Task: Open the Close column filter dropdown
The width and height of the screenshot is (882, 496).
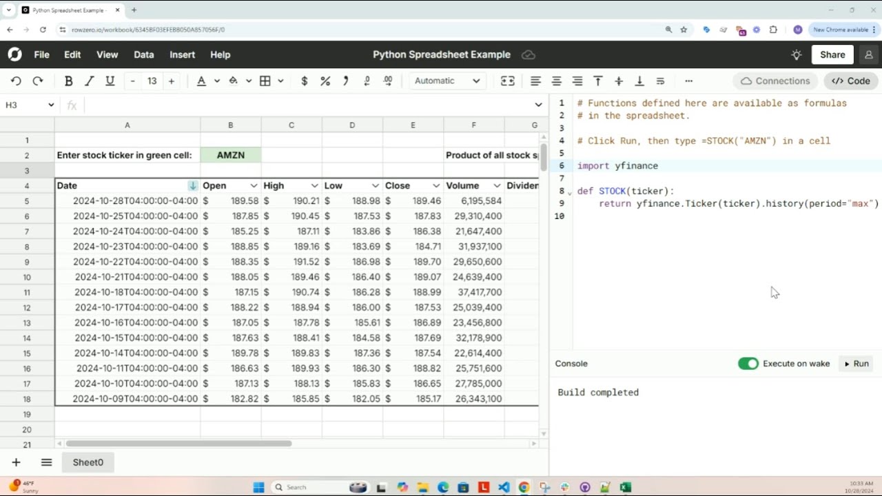Action: (x=436, y=186)
